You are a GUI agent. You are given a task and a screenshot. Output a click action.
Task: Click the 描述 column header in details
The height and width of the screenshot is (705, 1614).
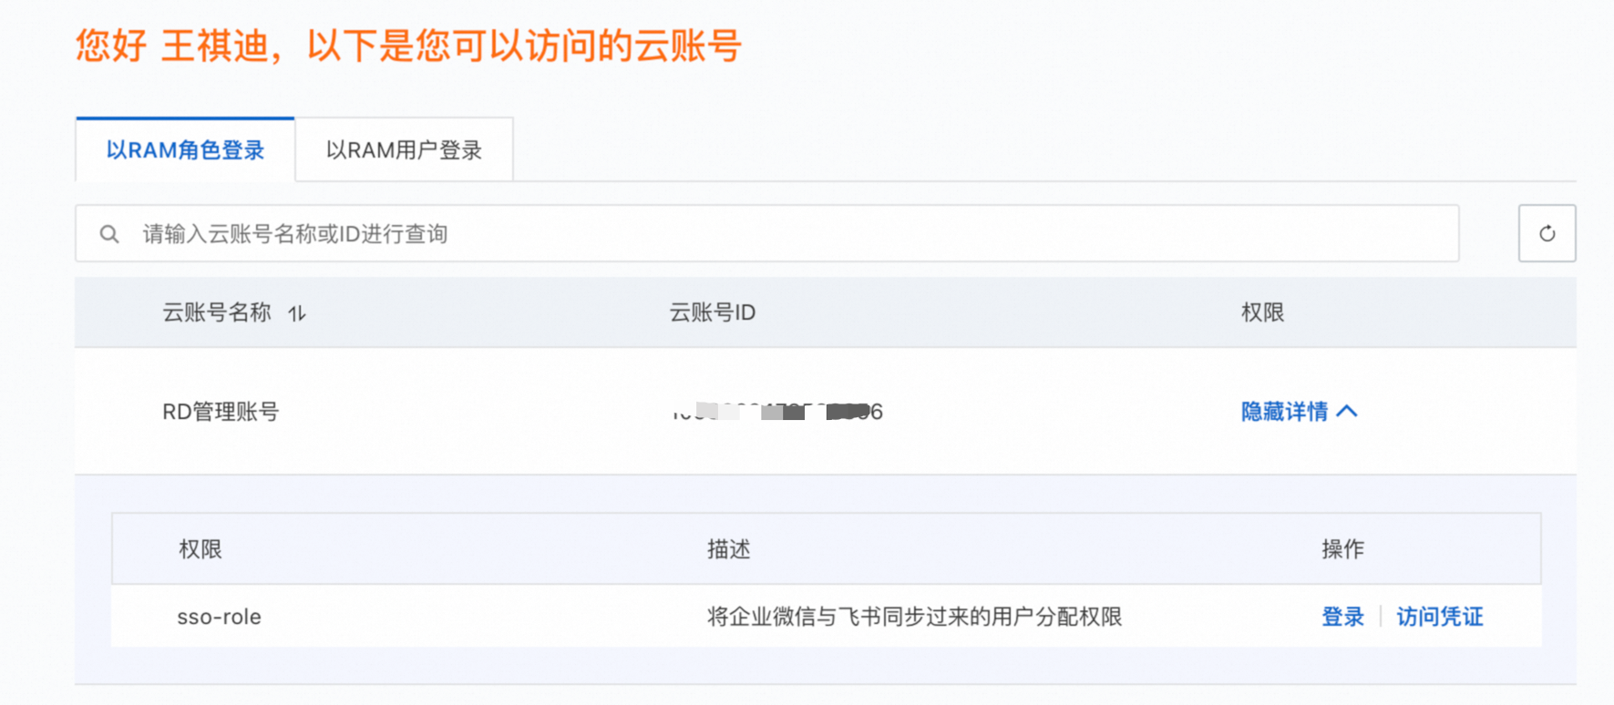(728, 549)
